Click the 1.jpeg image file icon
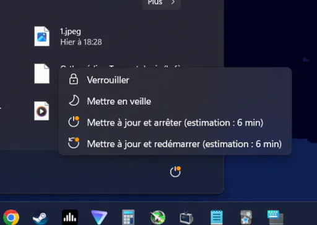 click(x=42, y=36)
